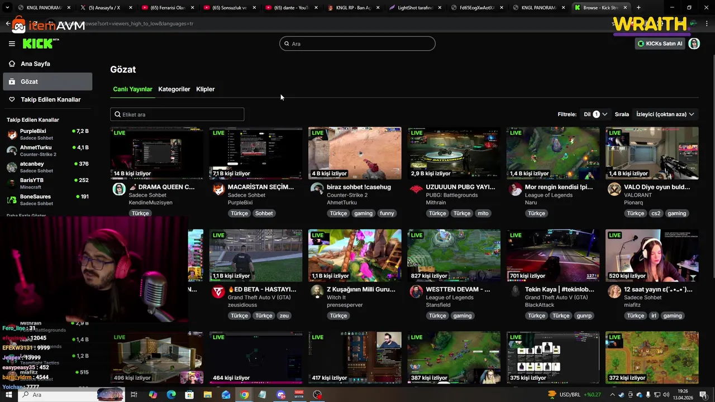Open Dil language filter dropdown

595,114
